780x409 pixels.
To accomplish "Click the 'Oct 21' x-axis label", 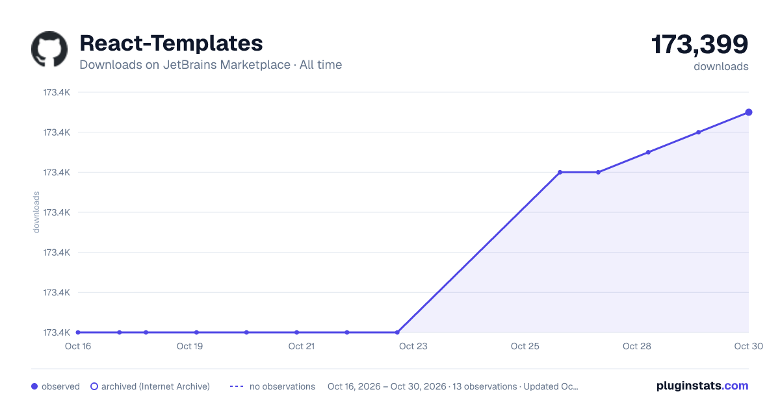I will point(302,346).
